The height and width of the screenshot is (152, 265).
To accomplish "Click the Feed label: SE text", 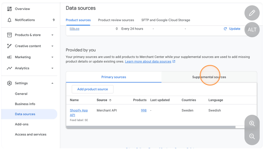I will [79, 120].
